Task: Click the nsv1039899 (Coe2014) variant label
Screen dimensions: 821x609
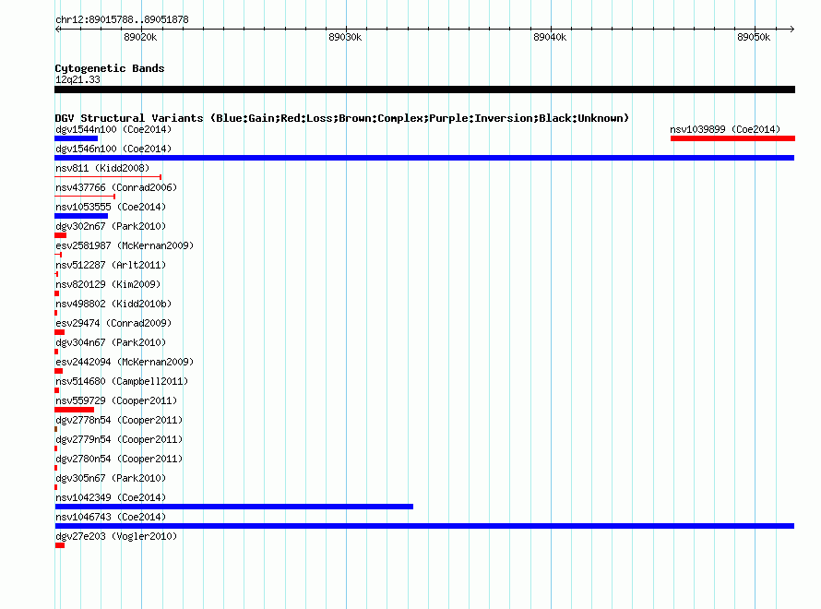Action: pos(725,129)
